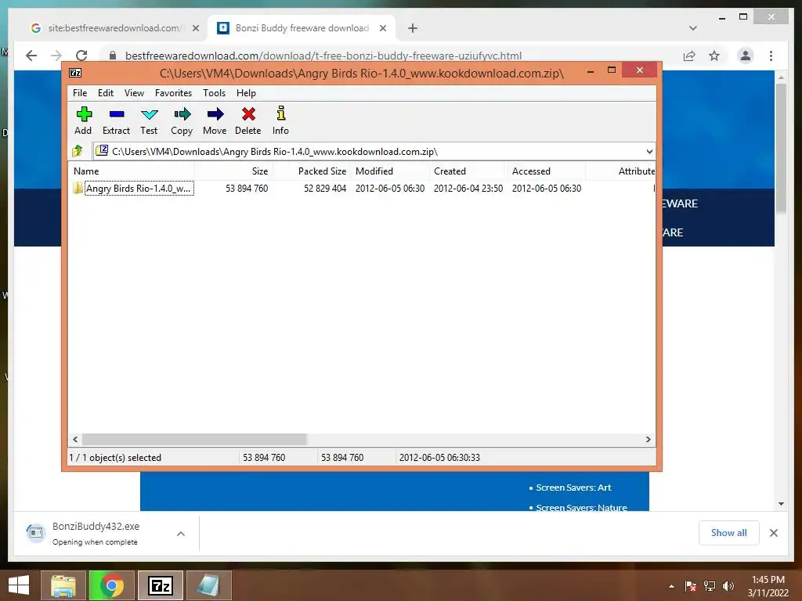Screen dimensions: 802x601
Task: Go back in Chrome
Action: coord(31,56)
